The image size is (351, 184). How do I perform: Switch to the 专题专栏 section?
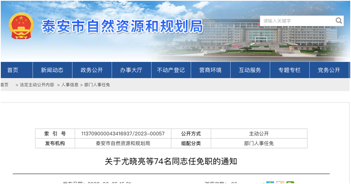pos(290,70)
